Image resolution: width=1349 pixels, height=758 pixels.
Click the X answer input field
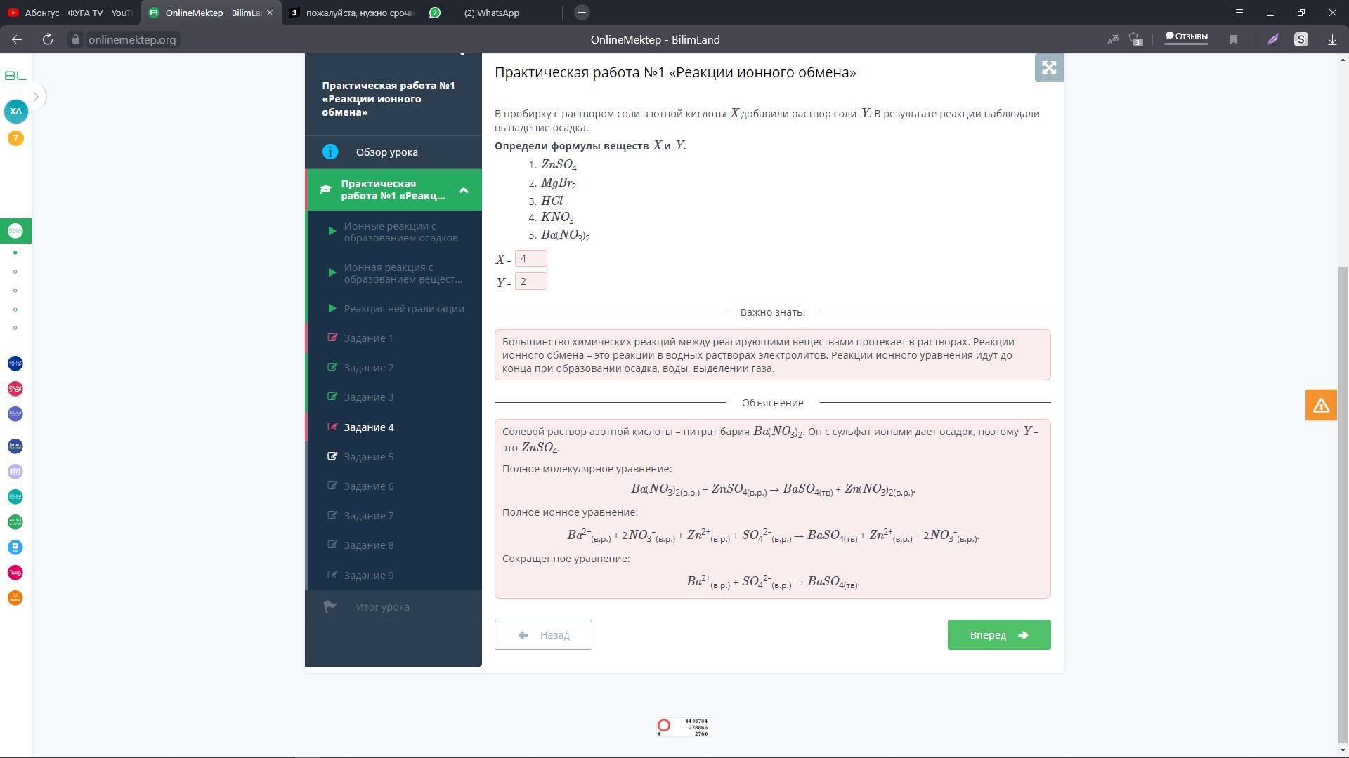click(x=530, y=259)
